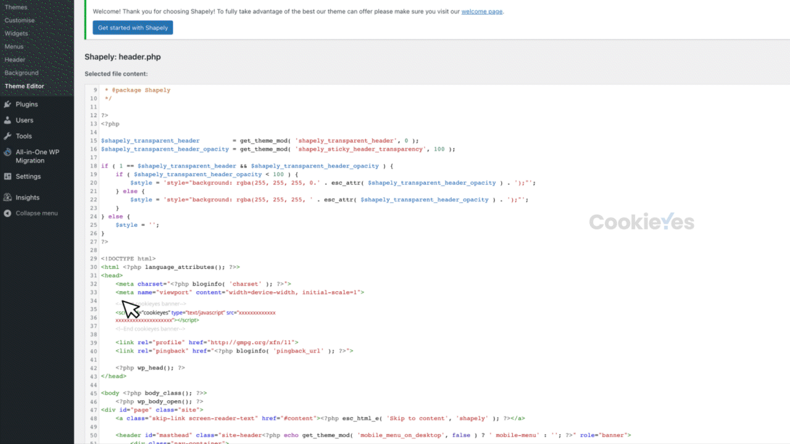Image resolution: width=790 pixels, height=444 pixels.
Task: Click the meta viewport line in code
Action: click(239, 292)
